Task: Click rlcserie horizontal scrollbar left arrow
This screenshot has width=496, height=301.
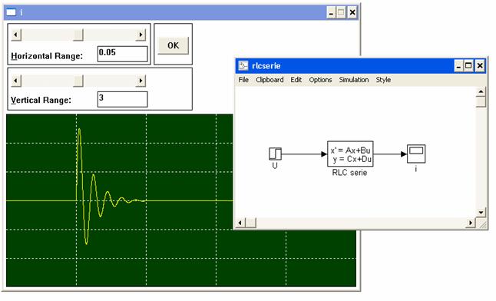Action: tap(240, 223)
